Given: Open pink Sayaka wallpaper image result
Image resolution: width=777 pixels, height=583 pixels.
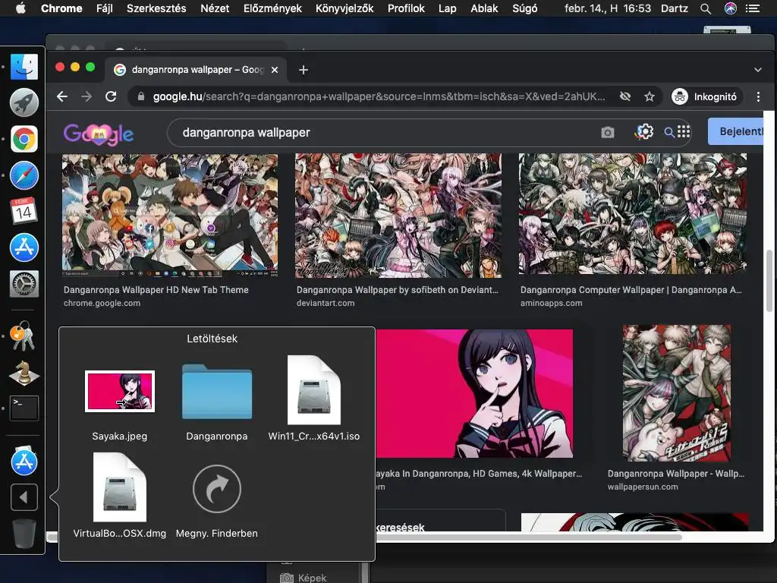Looking at the screenshot, I should pyautogui.click(x=474, y=393).
